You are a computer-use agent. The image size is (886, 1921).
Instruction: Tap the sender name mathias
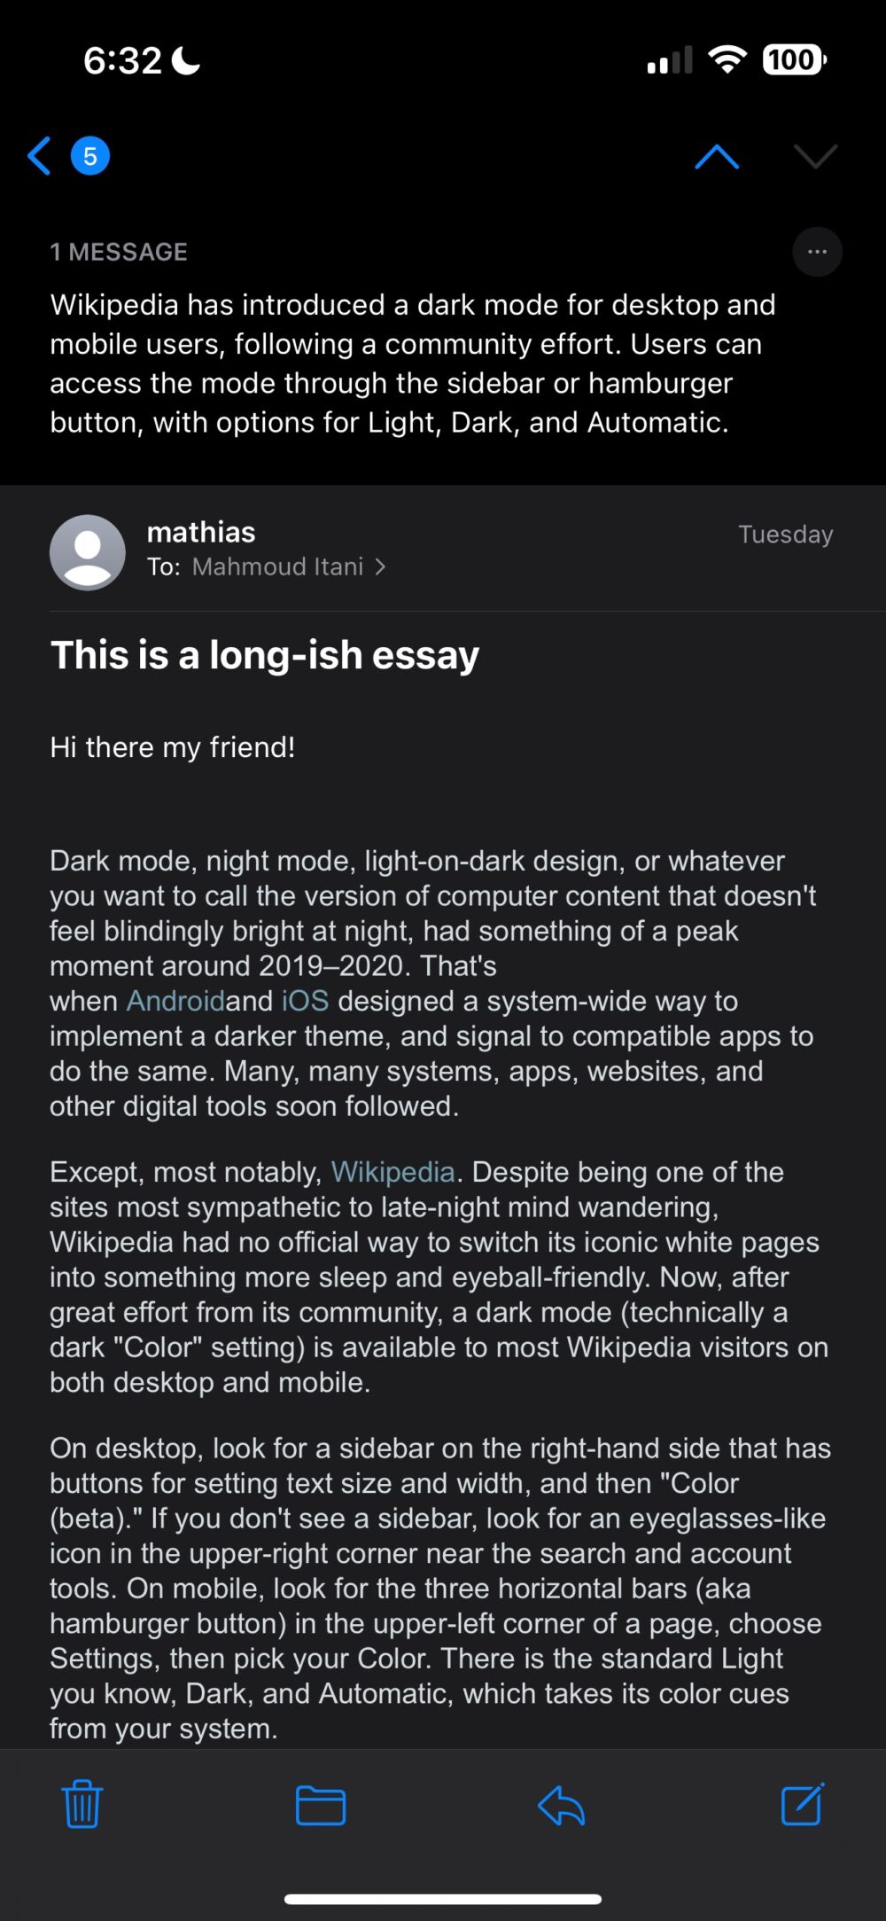[x=201, y=532]
